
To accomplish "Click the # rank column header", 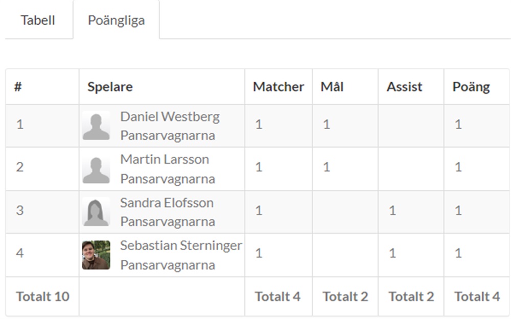I will [18, 87].
